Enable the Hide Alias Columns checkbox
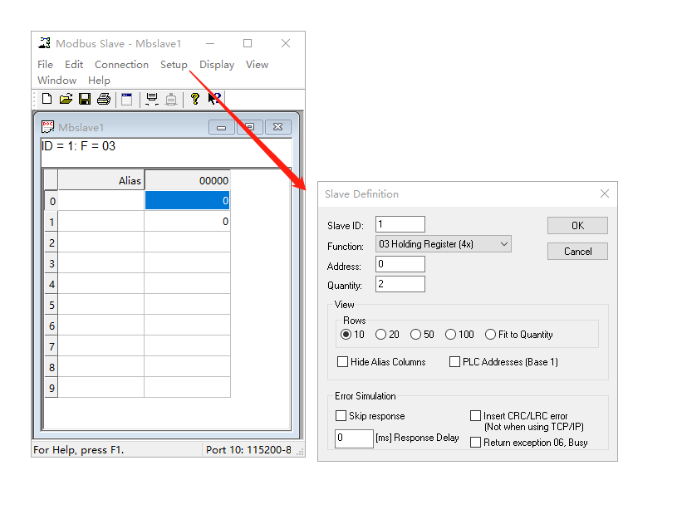This screenshot has width=677, height=524. [x=342, y=362]
